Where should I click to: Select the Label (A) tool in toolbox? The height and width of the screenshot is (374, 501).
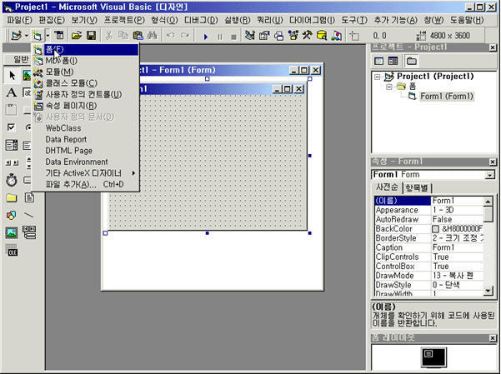click(12, 92)
